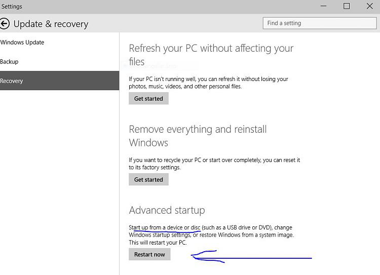Screen dimensions: 380x275
Task: Click the Refresh your PC heading
Action: 211,55
